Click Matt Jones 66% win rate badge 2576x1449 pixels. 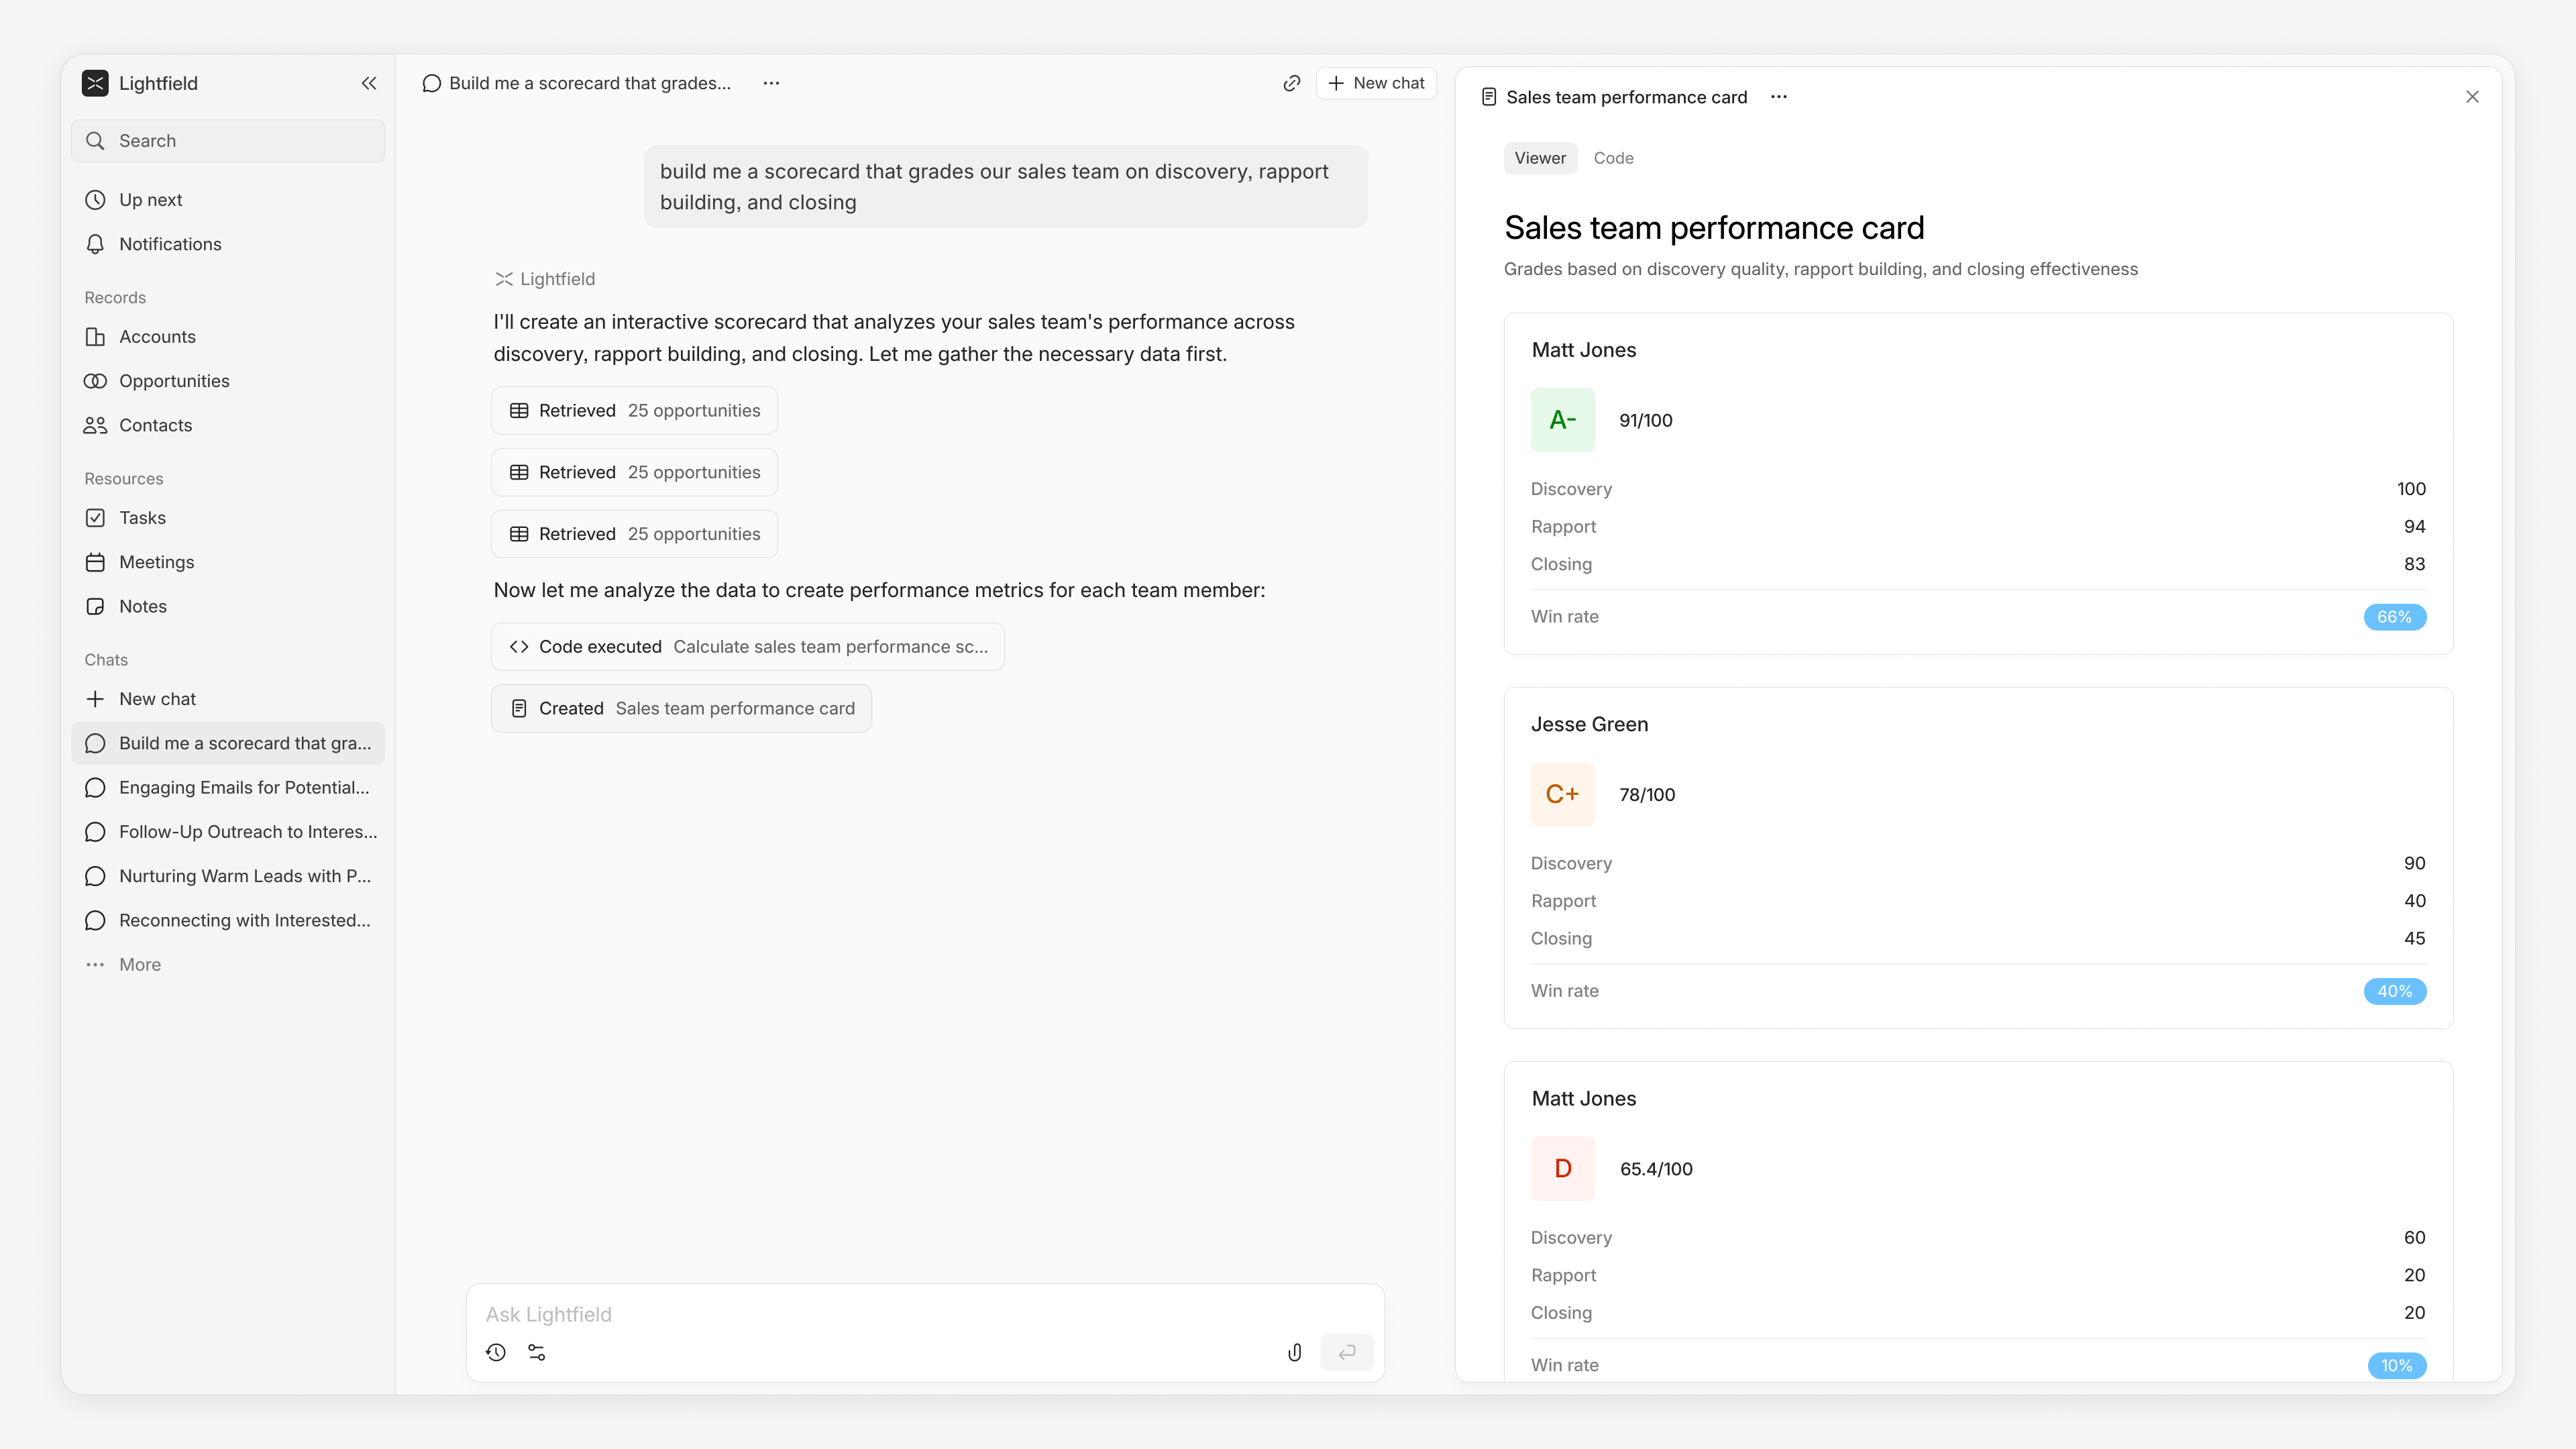(2394, 617)
